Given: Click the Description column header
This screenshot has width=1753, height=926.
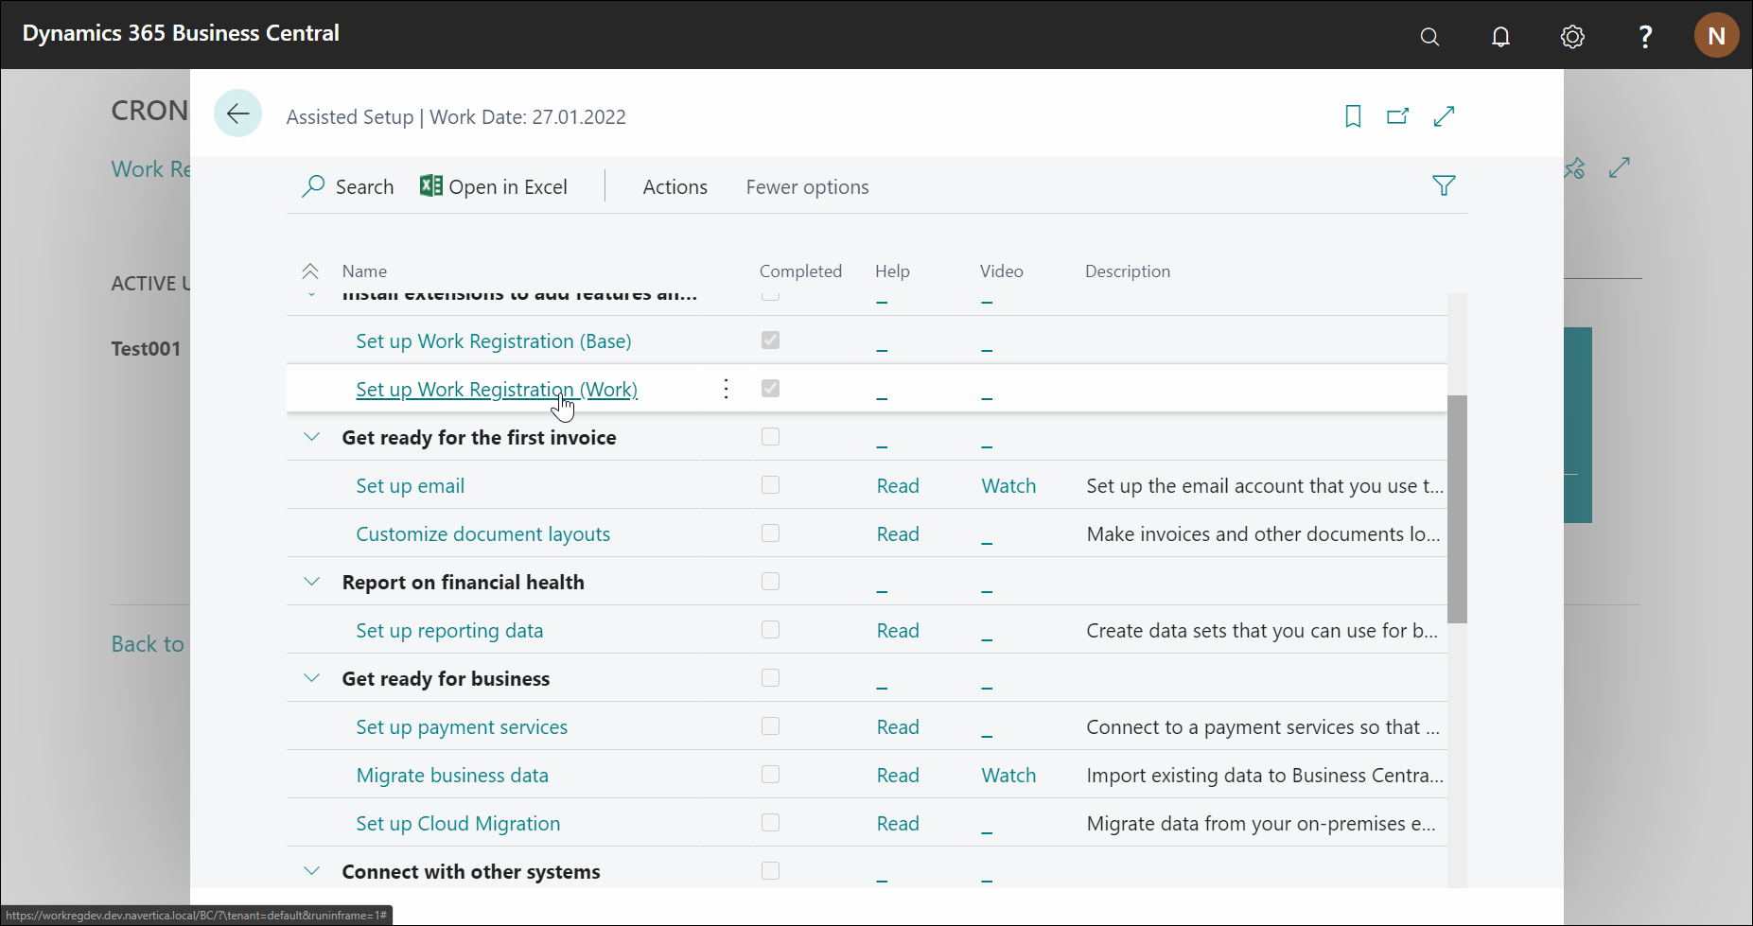Looking at the screenshot, I should click(1128, 271).
